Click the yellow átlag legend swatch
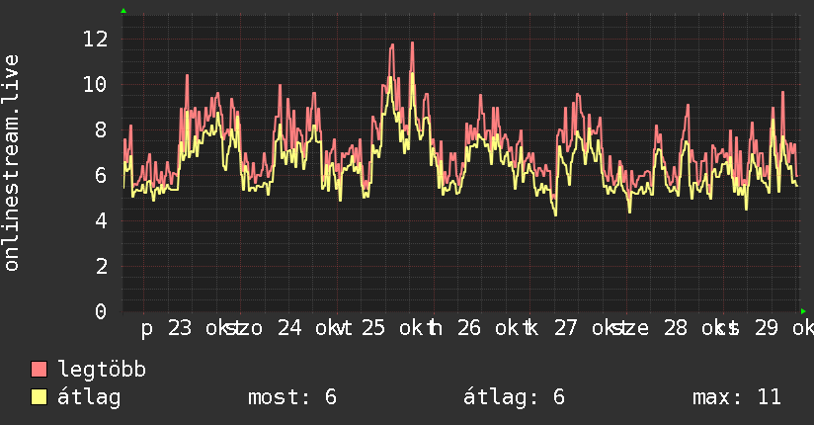Screen dimensions: 814x425 click(x=39, y=397)
